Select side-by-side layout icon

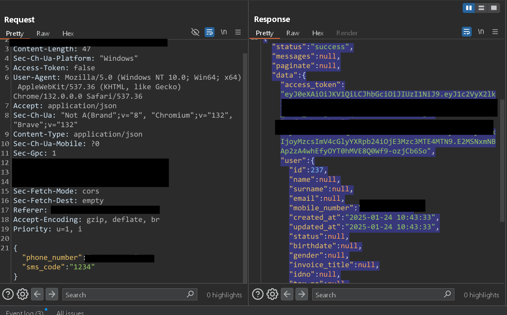(x=469, y=8)
